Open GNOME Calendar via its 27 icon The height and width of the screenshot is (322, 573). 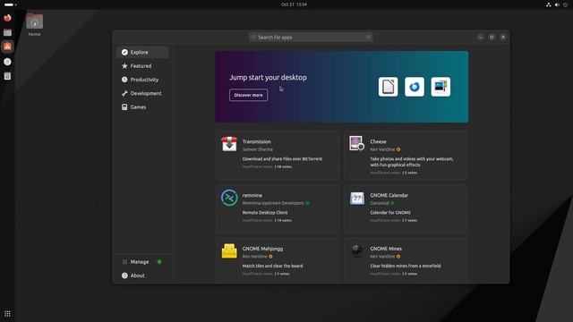(x=356, y=199)
